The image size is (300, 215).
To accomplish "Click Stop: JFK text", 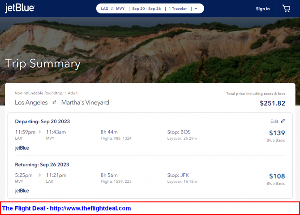I will 178,175.
